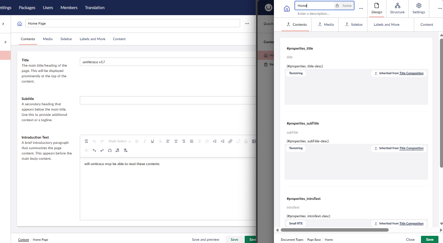The height and width of the screenshot is (243, 443).
Task: Undo the last edit in the RTE toolbar
Action: tap(94, 141)
